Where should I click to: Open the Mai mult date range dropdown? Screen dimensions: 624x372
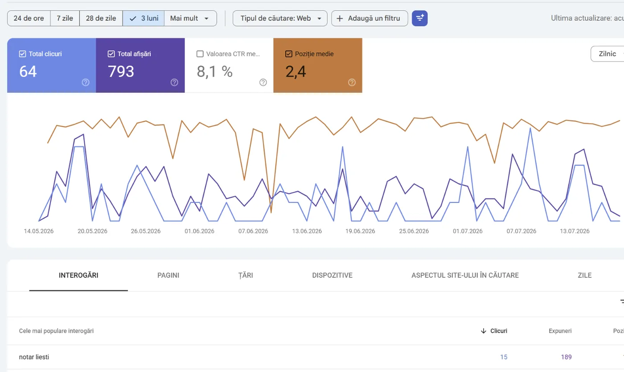[x=190, y=18]
